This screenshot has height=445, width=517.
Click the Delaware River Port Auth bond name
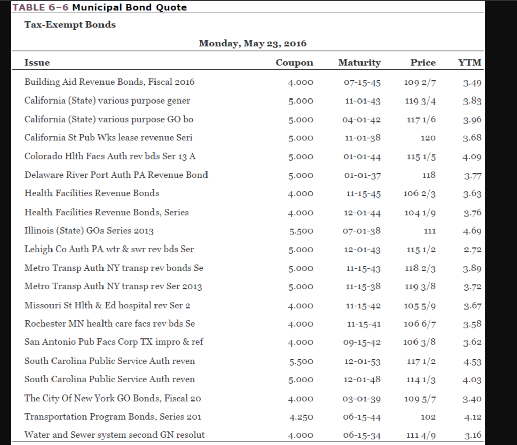(x=116, y=175)
